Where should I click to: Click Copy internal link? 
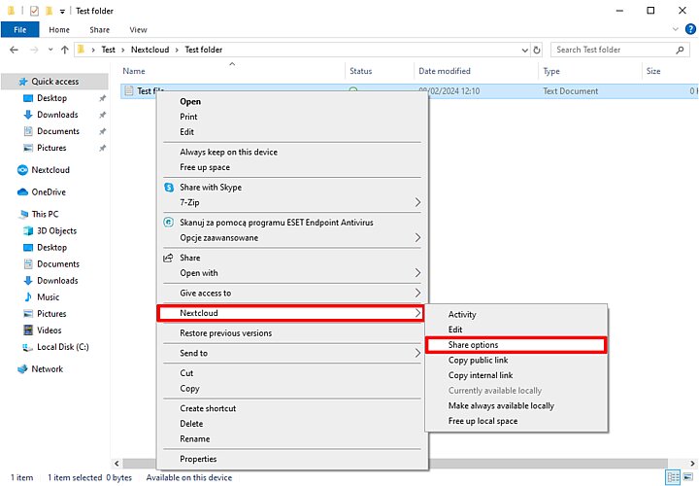coord(516,375)
